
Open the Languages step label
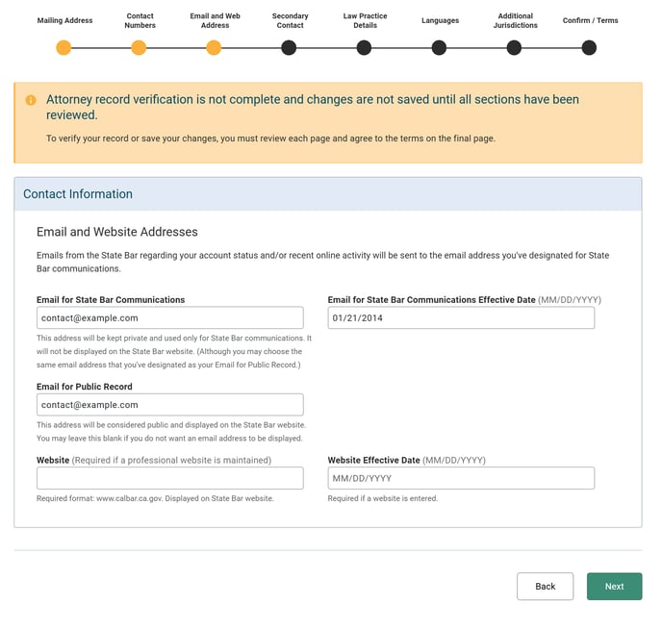tap(440, 20)
